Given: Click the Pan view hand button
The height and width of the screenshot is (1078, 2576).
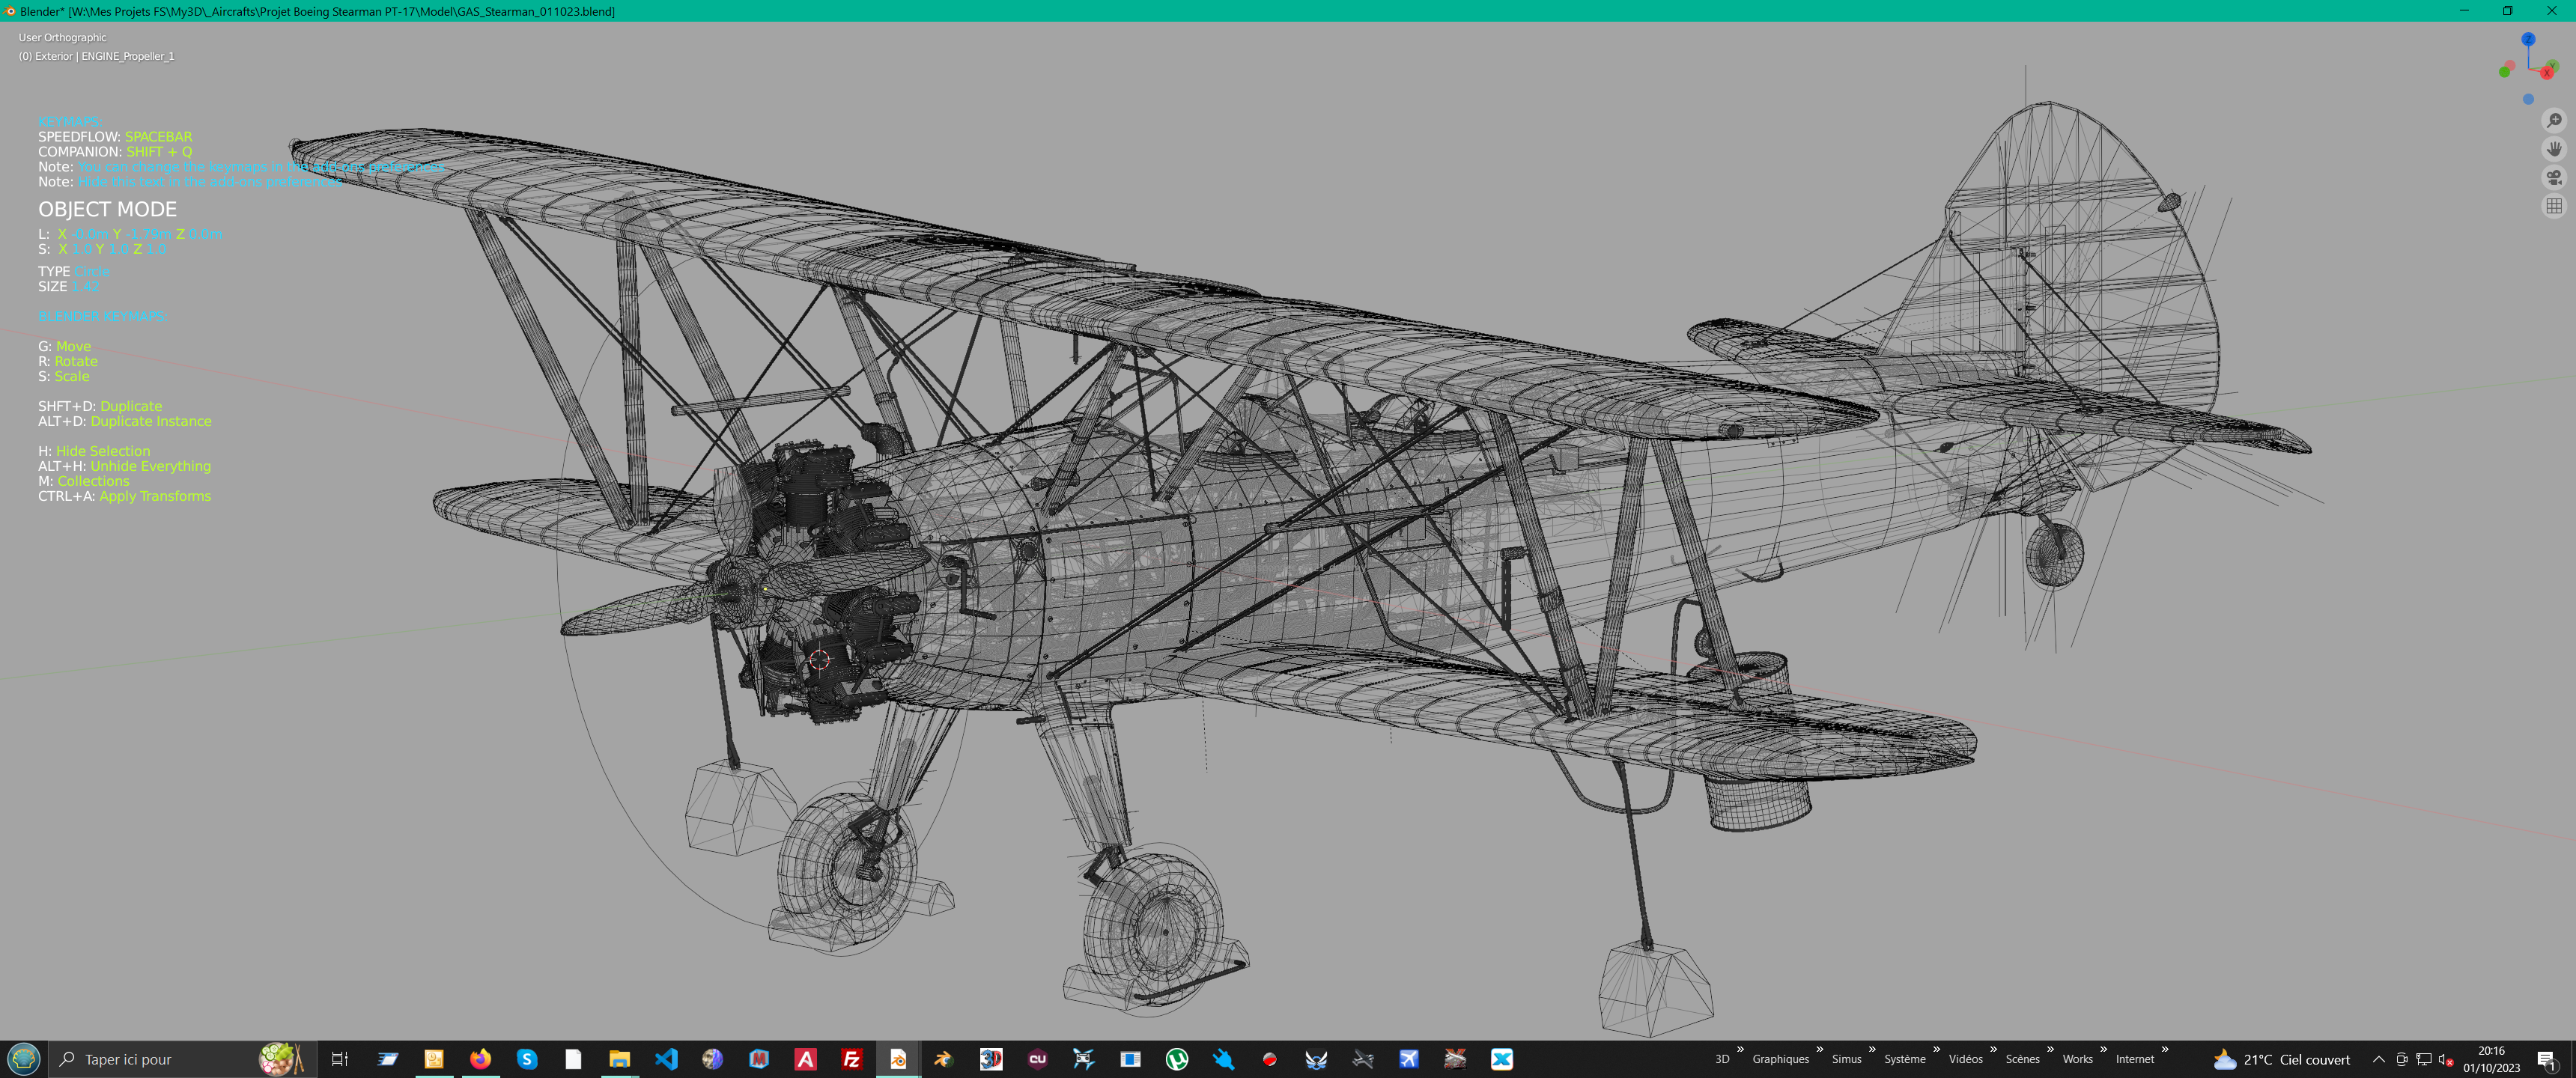Looking at the screenshot, I should click(x=2554, y=149).
